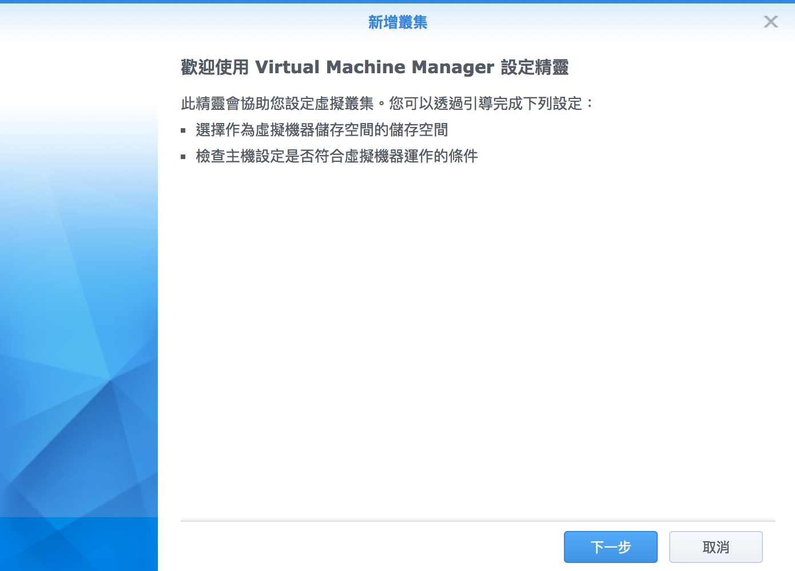The width and height of the screenshot is (795, 571).
Task: Click the square bullet marker before 選擇作為
Action: coord(184,130)
